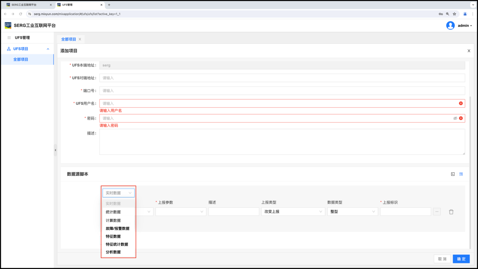Image resolution: width=478 pixels, height=269 pixels.
Task: Open the 上报类型 dropdown showing 改变上报
Action: (x=293, y=212)
